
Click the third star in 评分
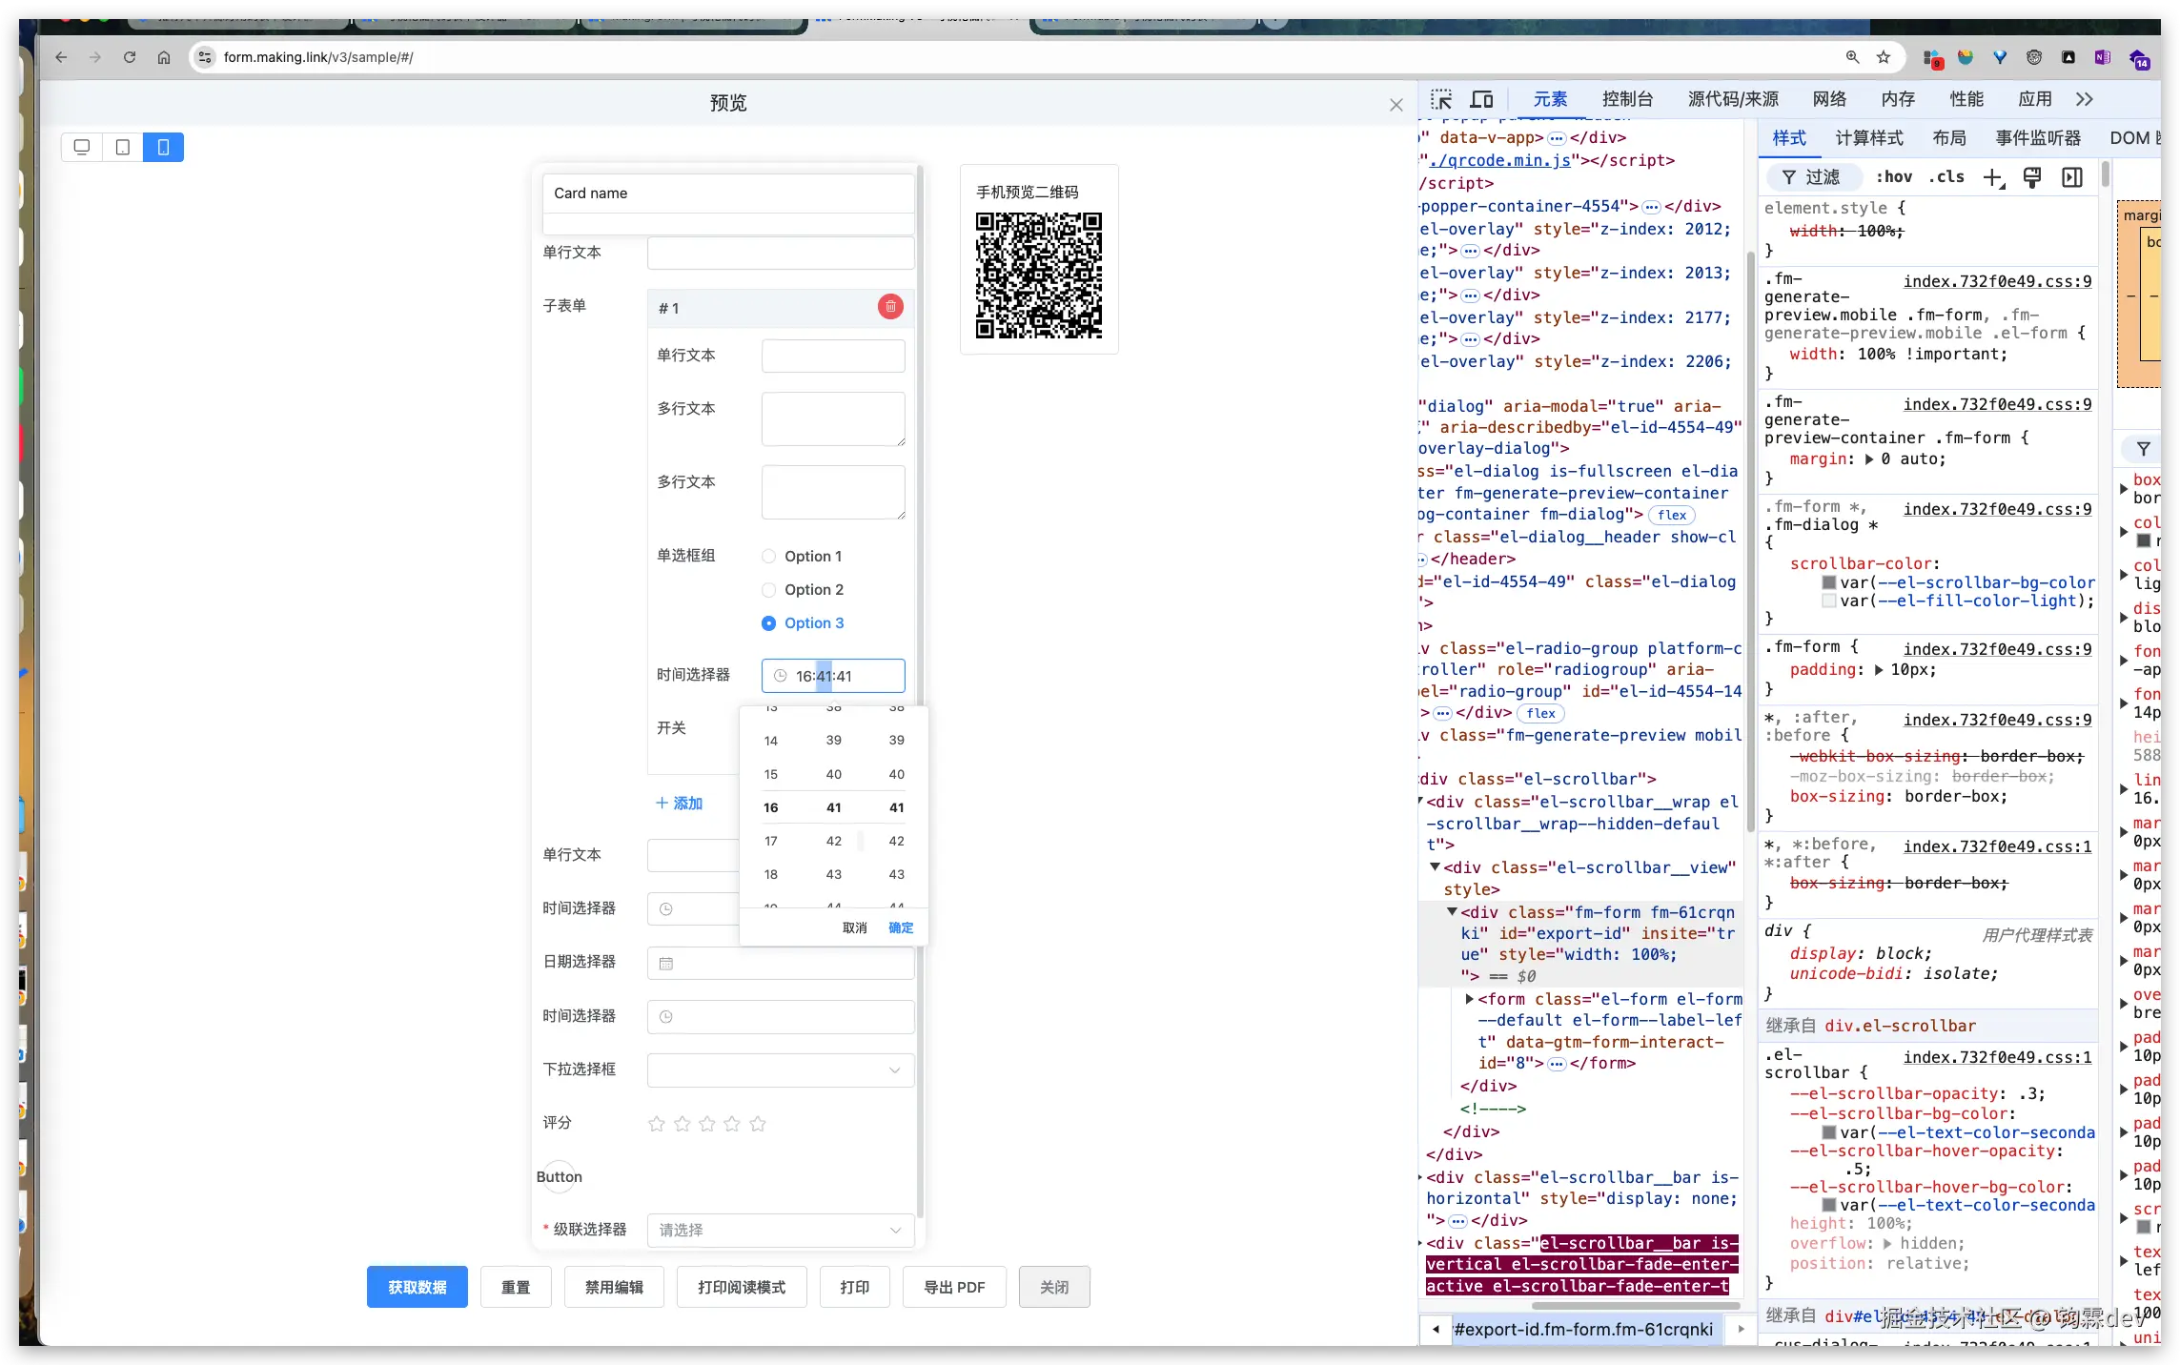pos(707,1124)
